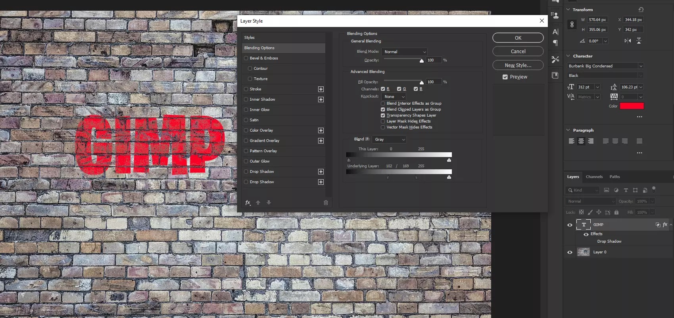
Task: Click the fx icon on GIMP layer
Action: point(665,225)
